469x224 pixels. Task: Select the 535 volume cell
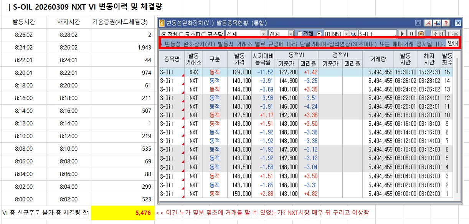123,149
